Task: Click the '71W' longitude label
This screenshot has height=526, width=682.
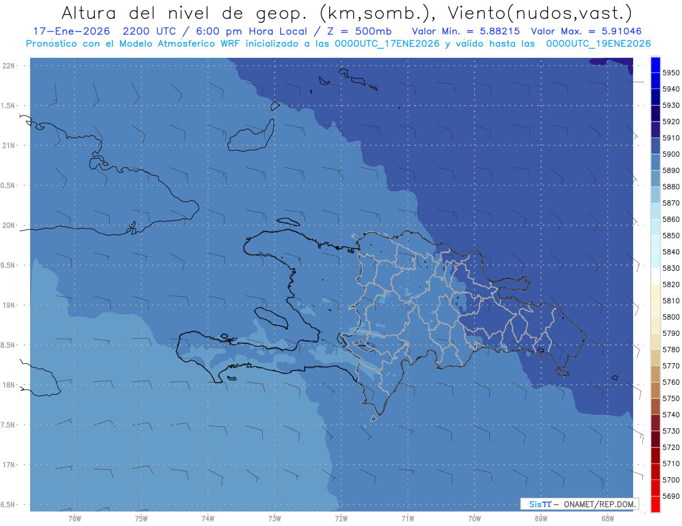Action: pos(407,519)
